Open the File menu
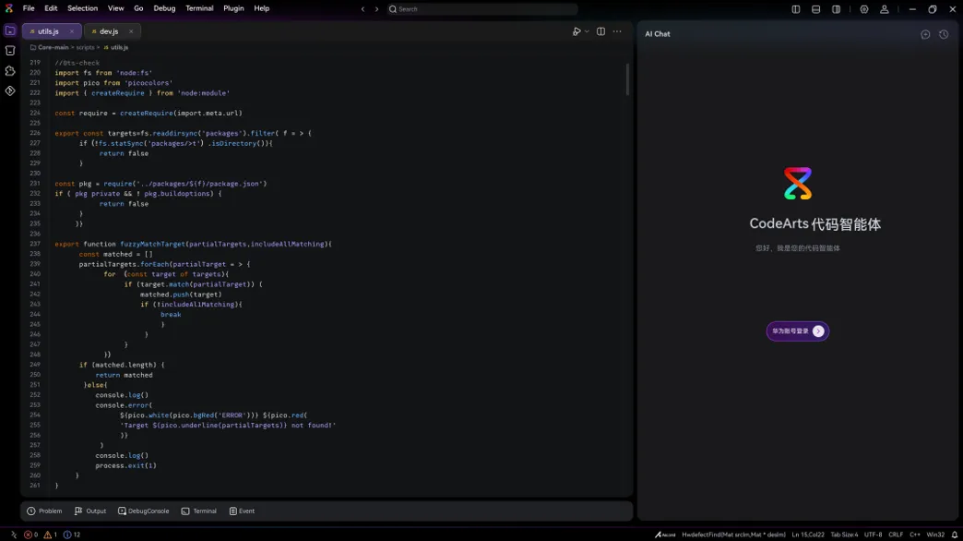This screenshot has height=541, width=963. coord(29,8)
